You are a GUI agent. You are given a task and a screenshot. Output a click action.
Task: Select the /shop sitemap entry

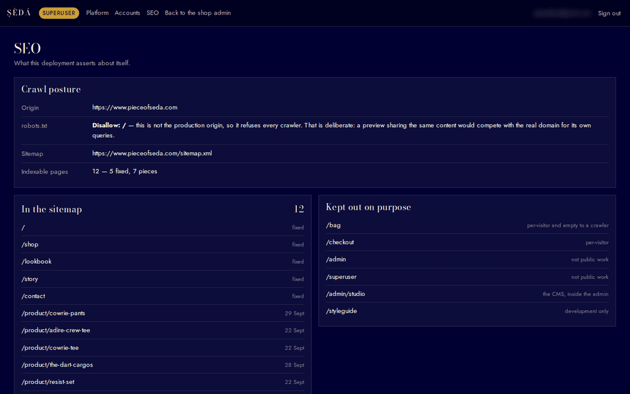(163, 244)
